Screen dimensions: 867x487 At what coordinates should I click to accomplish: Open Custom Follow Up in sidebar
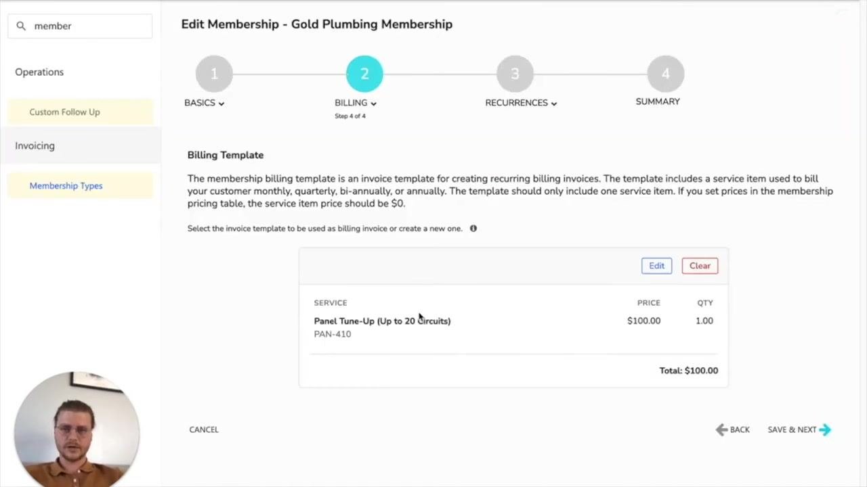80,112
